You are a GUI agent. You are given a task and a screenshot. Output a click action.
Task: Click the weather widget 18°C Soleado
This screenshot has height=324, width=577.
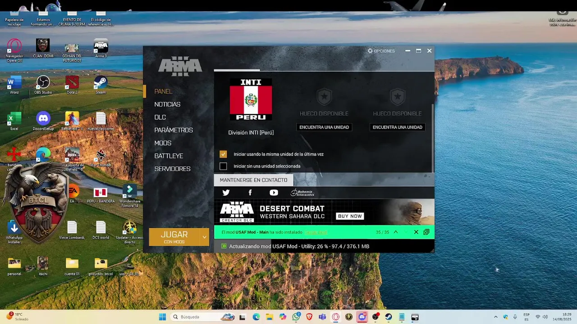click(x=17, y=317)
